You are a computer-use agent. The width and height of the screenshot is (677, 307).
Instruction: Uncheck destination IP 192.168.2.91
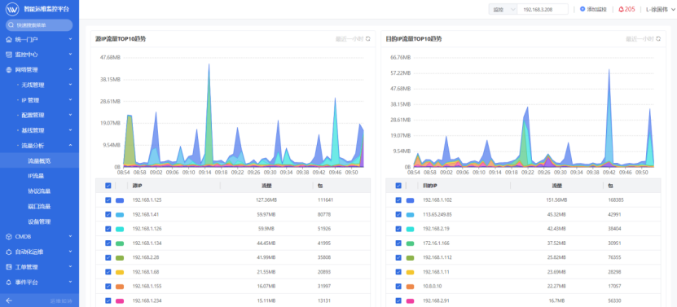398,300
